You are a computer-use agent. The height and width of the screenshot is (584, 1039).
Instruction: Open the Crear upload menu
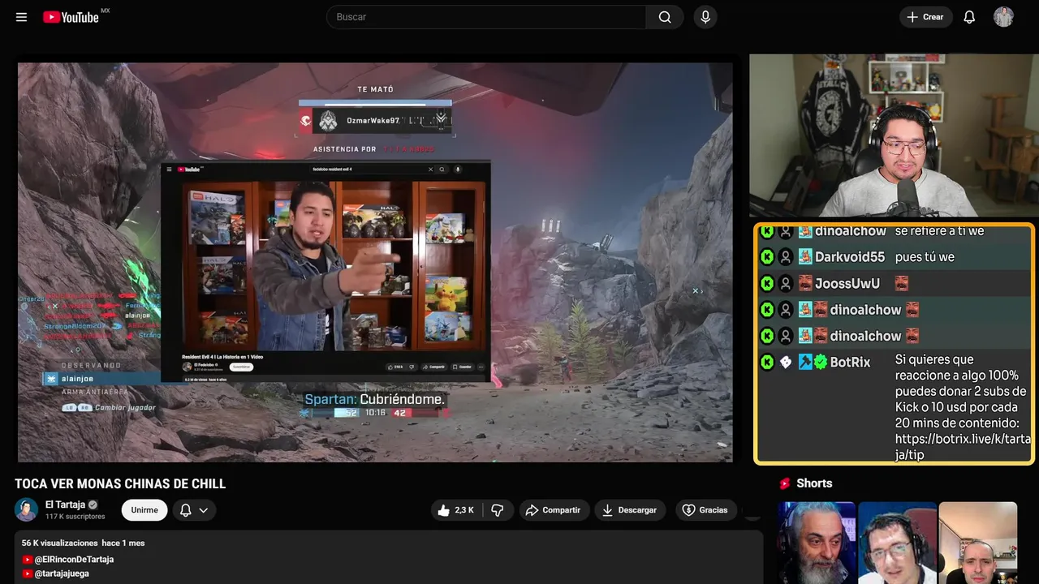tap(925, 17)
